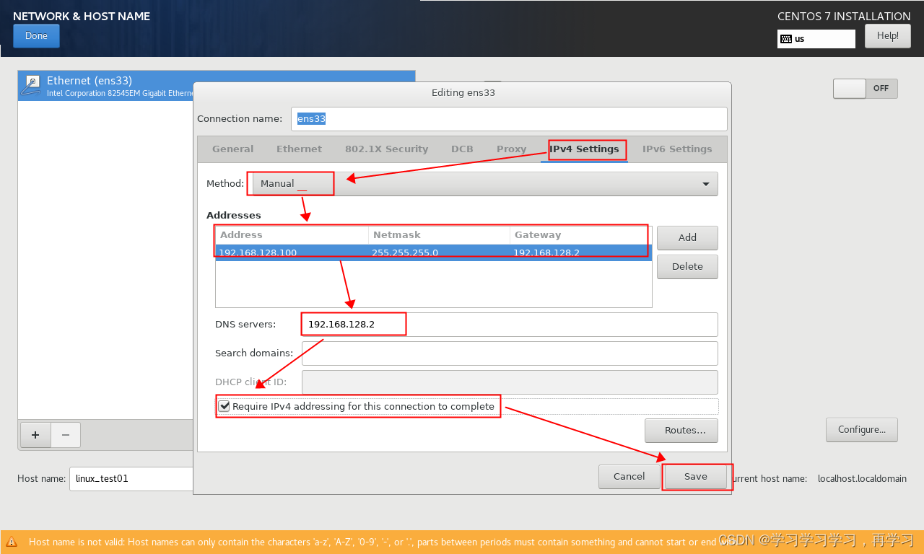Image resolution: width=924 pixels, height=554 pixels.
Task: Select the 255.255.255.0 netmask cell
Action: click(x=439, y=252)
